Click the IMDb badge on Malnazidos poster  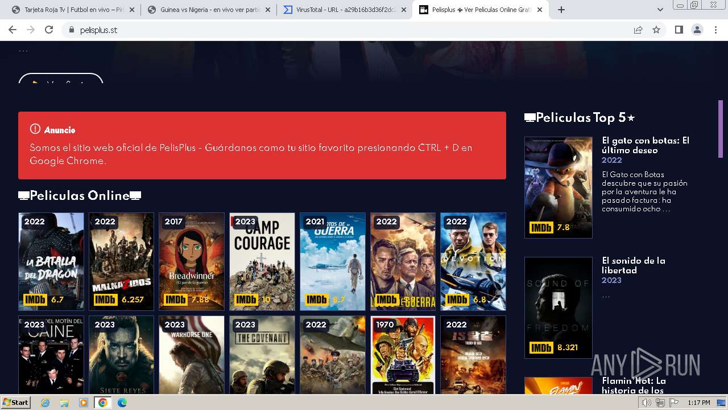tap(105, 300)
